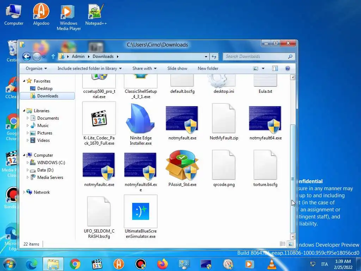Open recent pages dropdown near Forward button
Image resolution: width=361 pixels, height=271 pixels.
click(x=44, y=56)
